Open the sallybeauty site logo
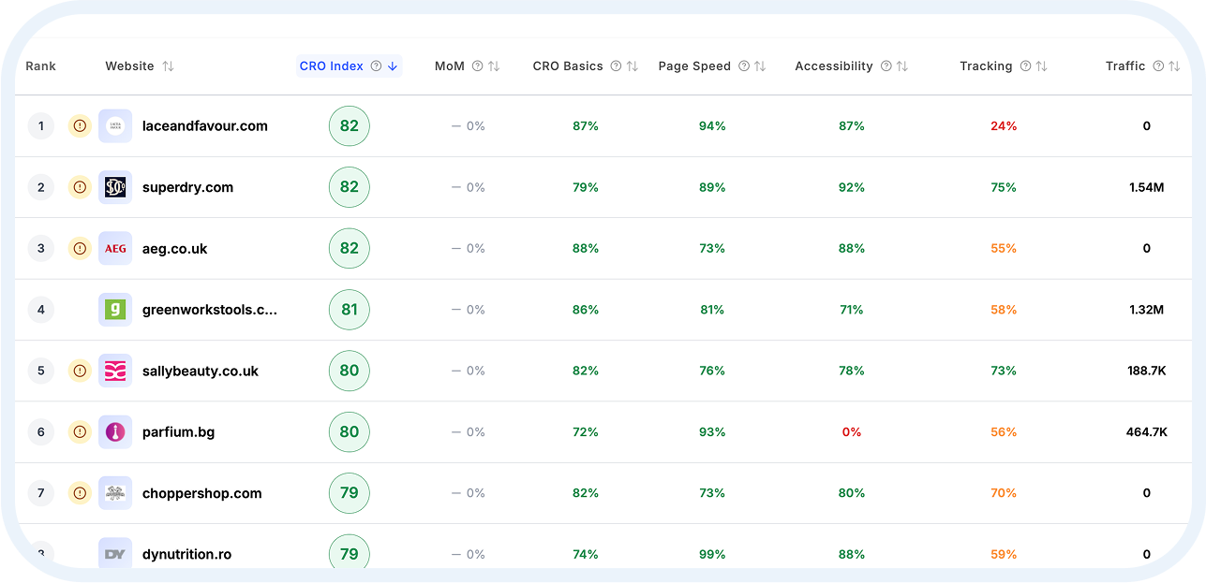 (x=115, y=371)
